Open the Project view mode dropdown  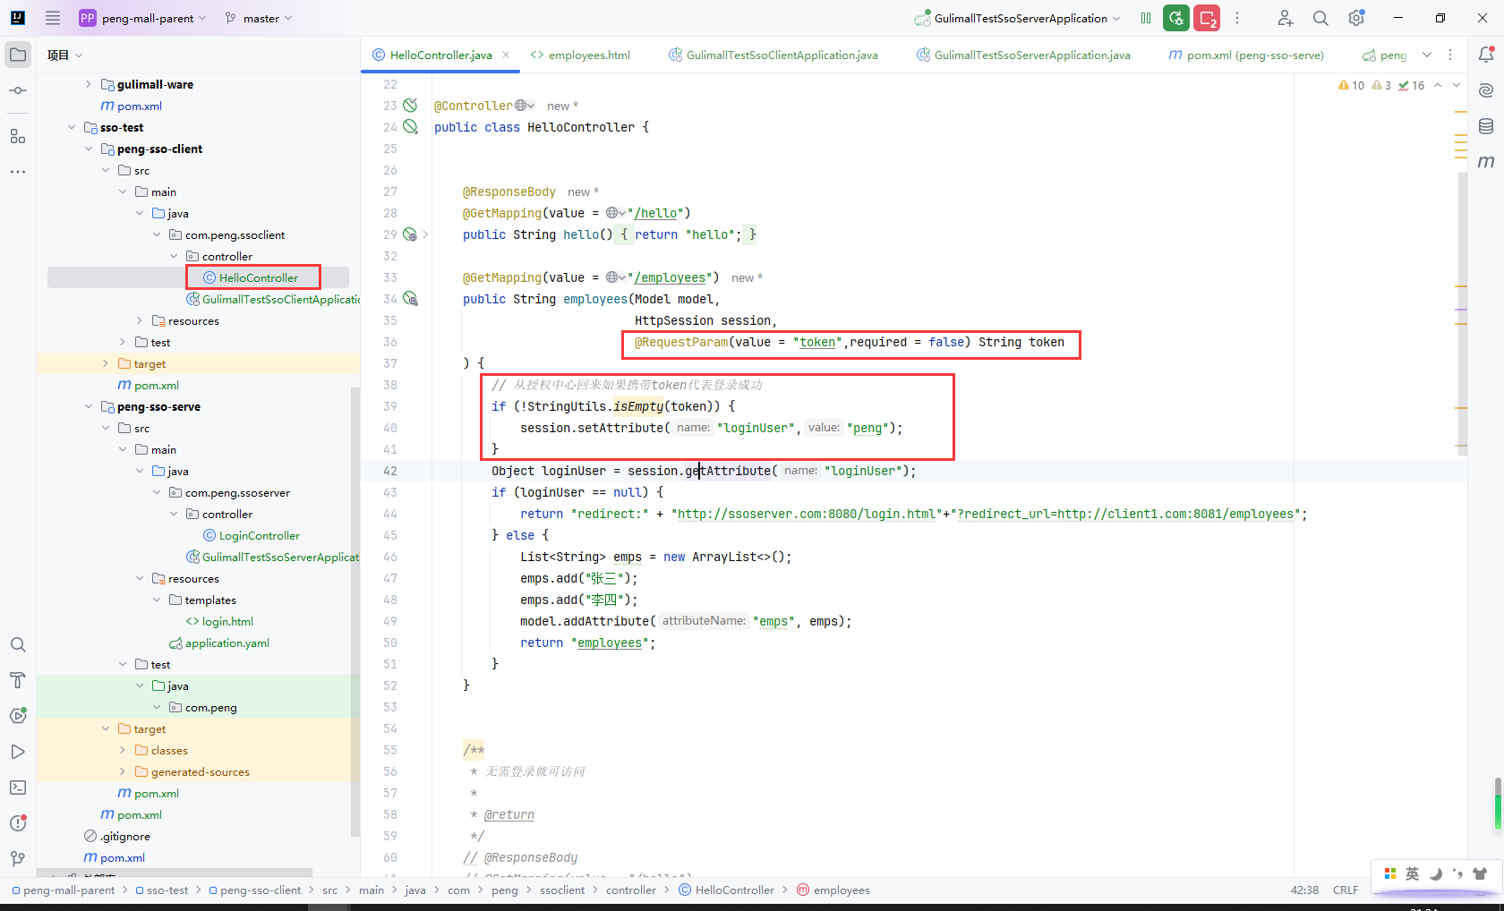64,55
